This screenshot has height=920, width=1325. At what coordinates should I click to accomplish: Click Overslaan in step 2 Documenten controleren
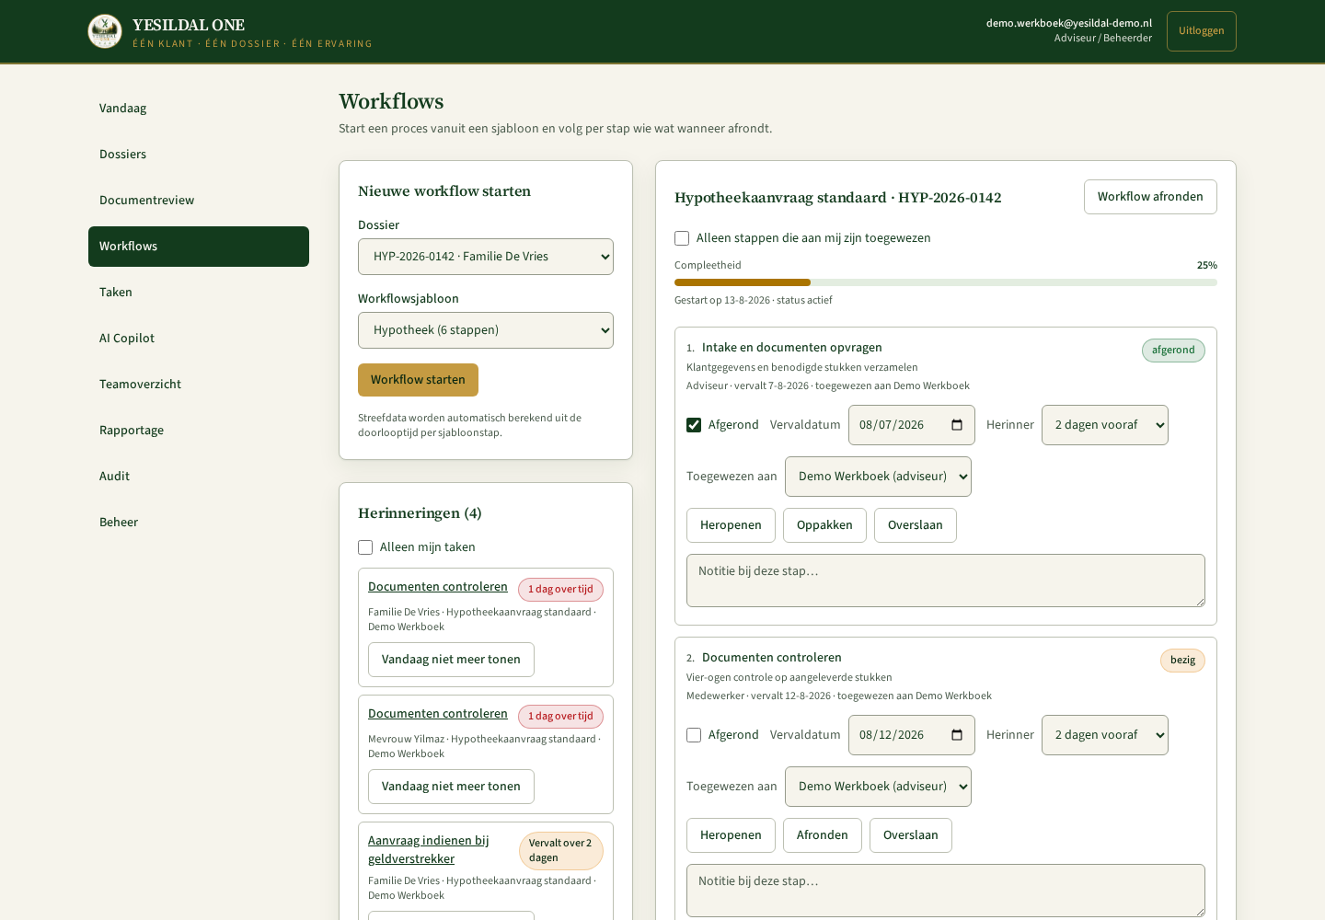(x=910, y=835)
